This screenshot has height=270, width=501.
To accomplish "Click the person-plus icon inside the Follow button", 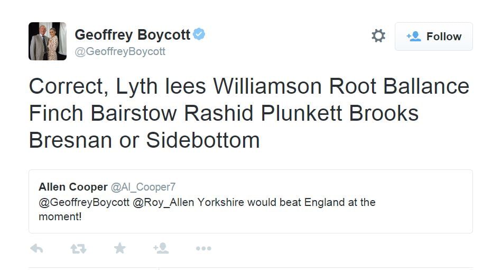I will pos(413,37).
